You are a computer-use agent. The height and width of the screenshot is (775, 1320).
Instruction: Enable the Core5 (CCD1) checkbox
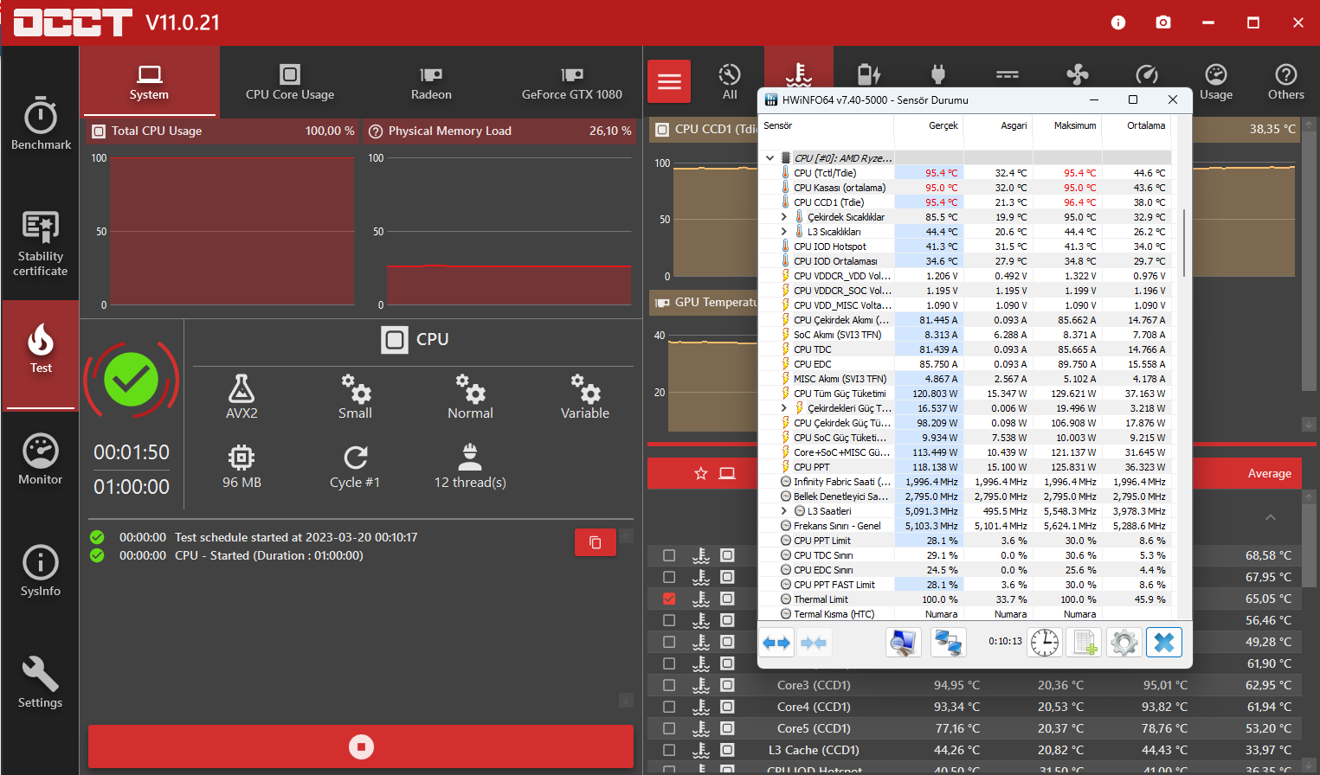click(669, 728)
